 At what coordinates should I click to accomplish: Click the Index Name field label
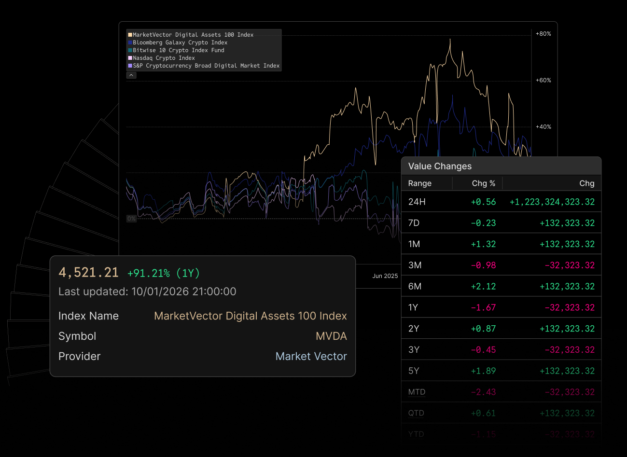[88, 316]
